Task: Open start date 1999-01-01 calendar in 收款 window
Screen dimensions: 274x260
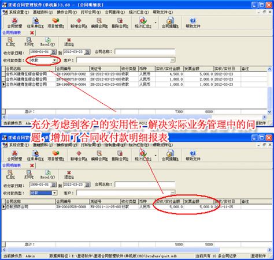Action: tap(54, 52)
